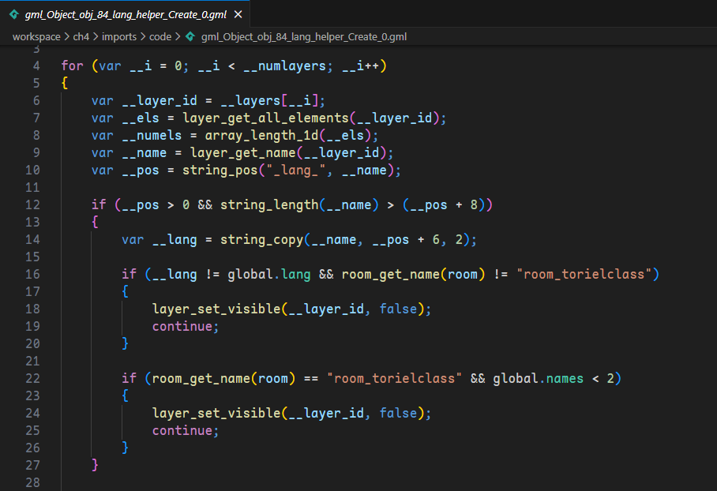
Task: Open the workspace breadcrumb
Action: click(x=36, y=36)
